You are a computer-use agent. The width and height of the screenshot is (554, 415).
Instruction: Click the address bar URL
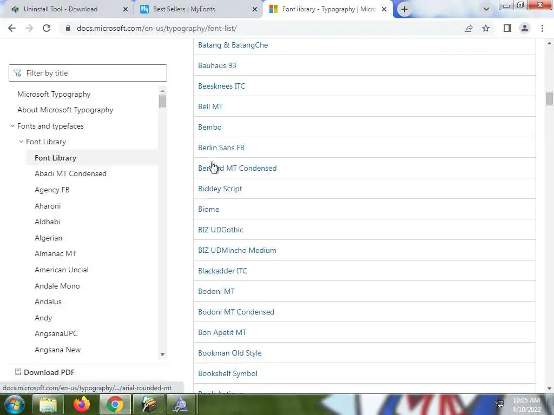157,28
